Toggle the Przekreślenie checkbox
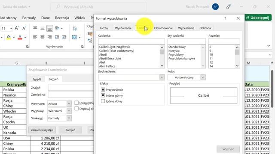 (x=103, y=89)
